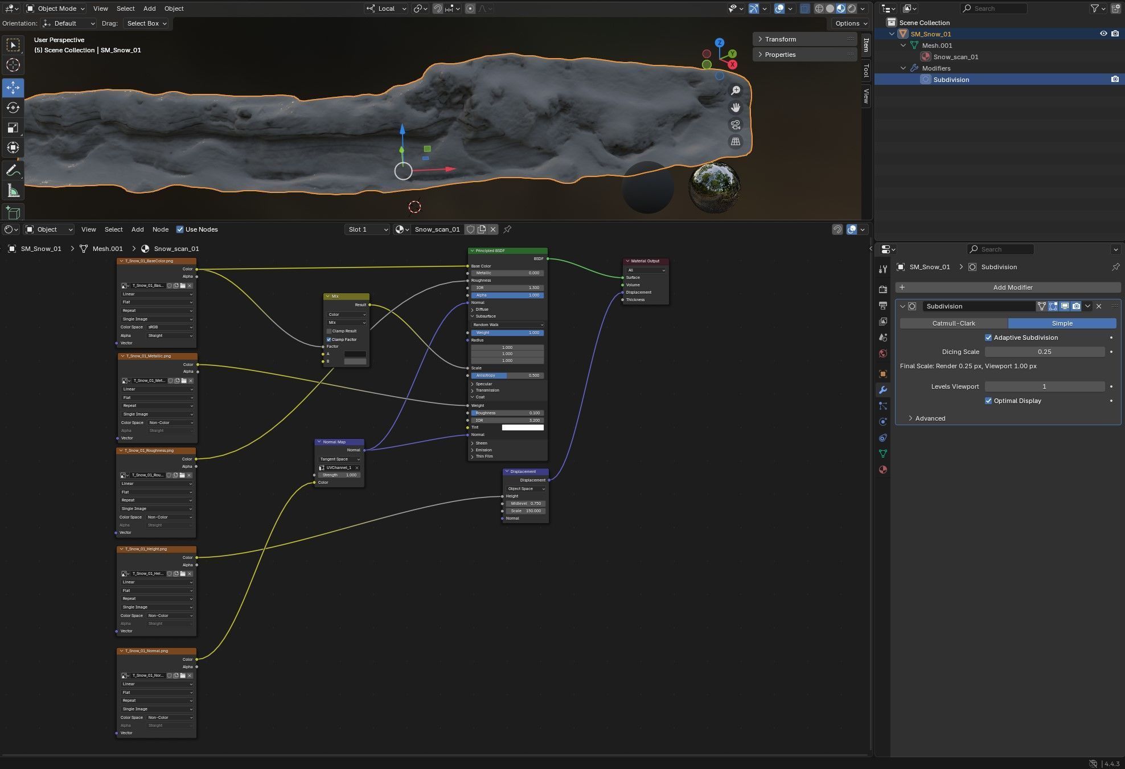The height and width of the screenshot is (769, 1125).
Task: Disable Adaptive Subdivision checkbox
Action: pos(988,338)
